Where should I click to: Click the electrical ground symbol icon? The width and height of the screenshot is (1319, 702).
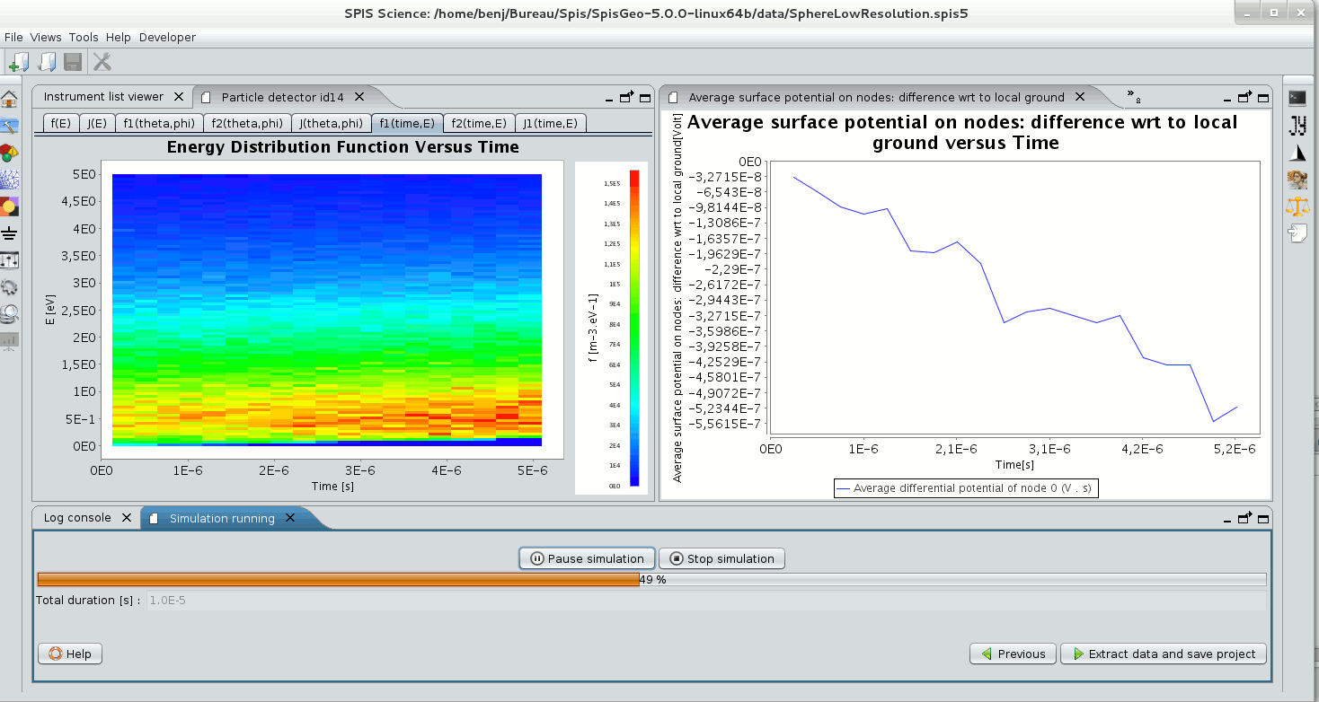point(10,233)
